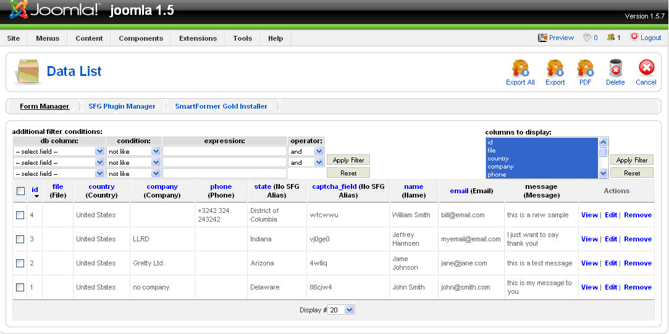Open first operator 'and' dropdown
This screenshot has width=669, height=334.
point(306,151)
